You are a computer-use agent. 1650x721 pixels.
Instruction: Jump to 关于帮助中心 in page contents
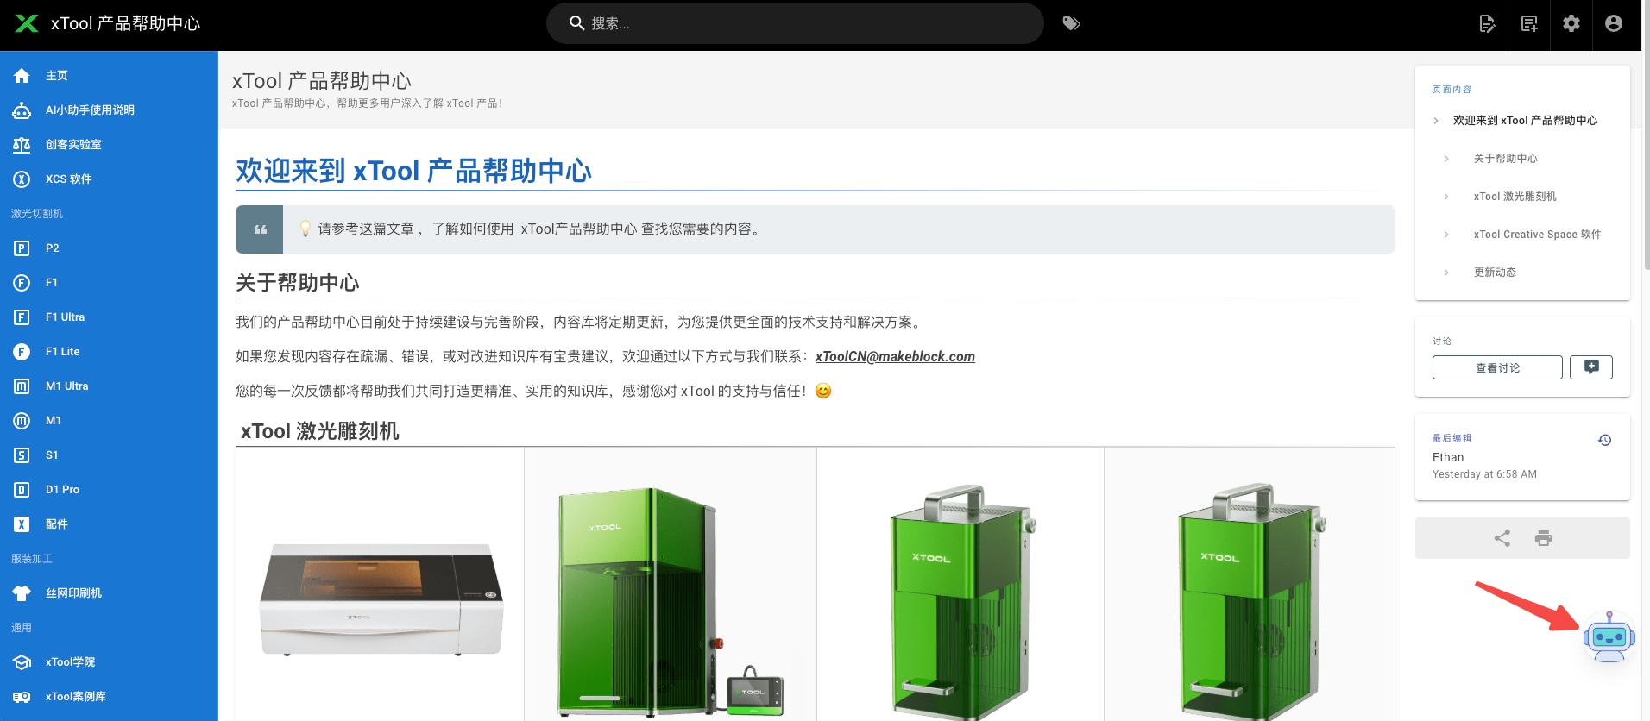point(1505,159)
